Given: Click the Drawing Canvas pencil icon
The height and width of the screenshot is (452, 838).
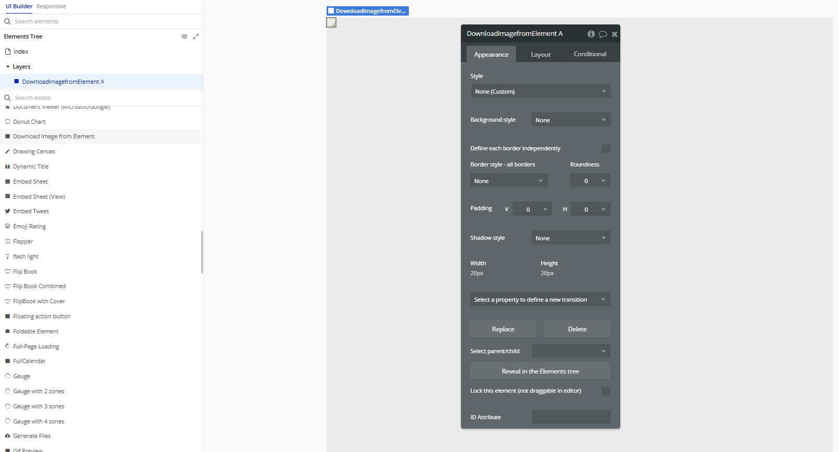Looking at the screenshot, I should coord(8,151).
